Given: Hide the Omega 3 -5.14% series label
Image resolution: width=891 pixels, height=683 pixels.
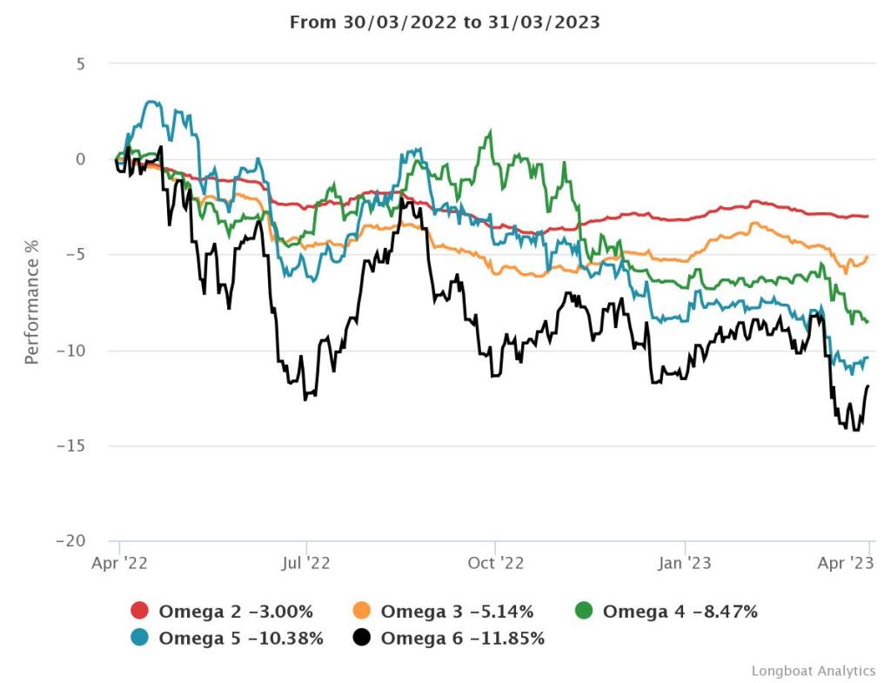Looking at the screenshot, I should [x=457, y=611].
